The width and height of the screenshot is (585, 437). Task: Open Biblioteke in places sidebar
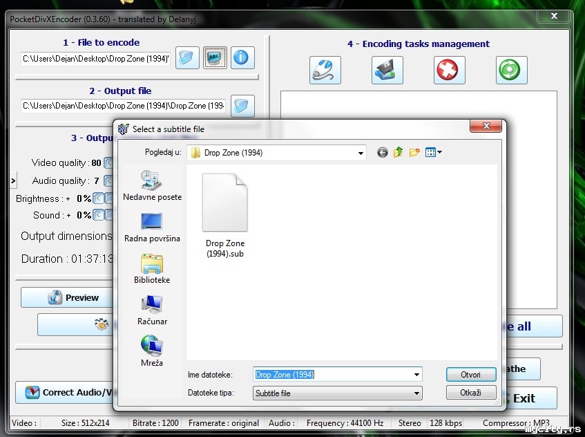coord(152,269)
